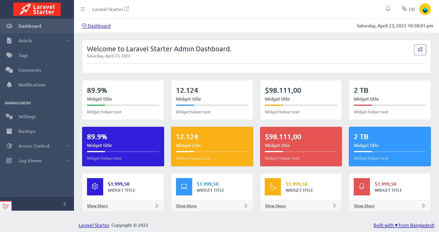Go to Settings in the sidebar
Screen dimensions: 439x232
tap(37, 116)
